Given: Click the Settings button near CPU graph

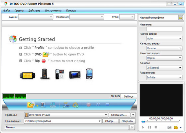Looking at the screenshot, I should point(129,96).
